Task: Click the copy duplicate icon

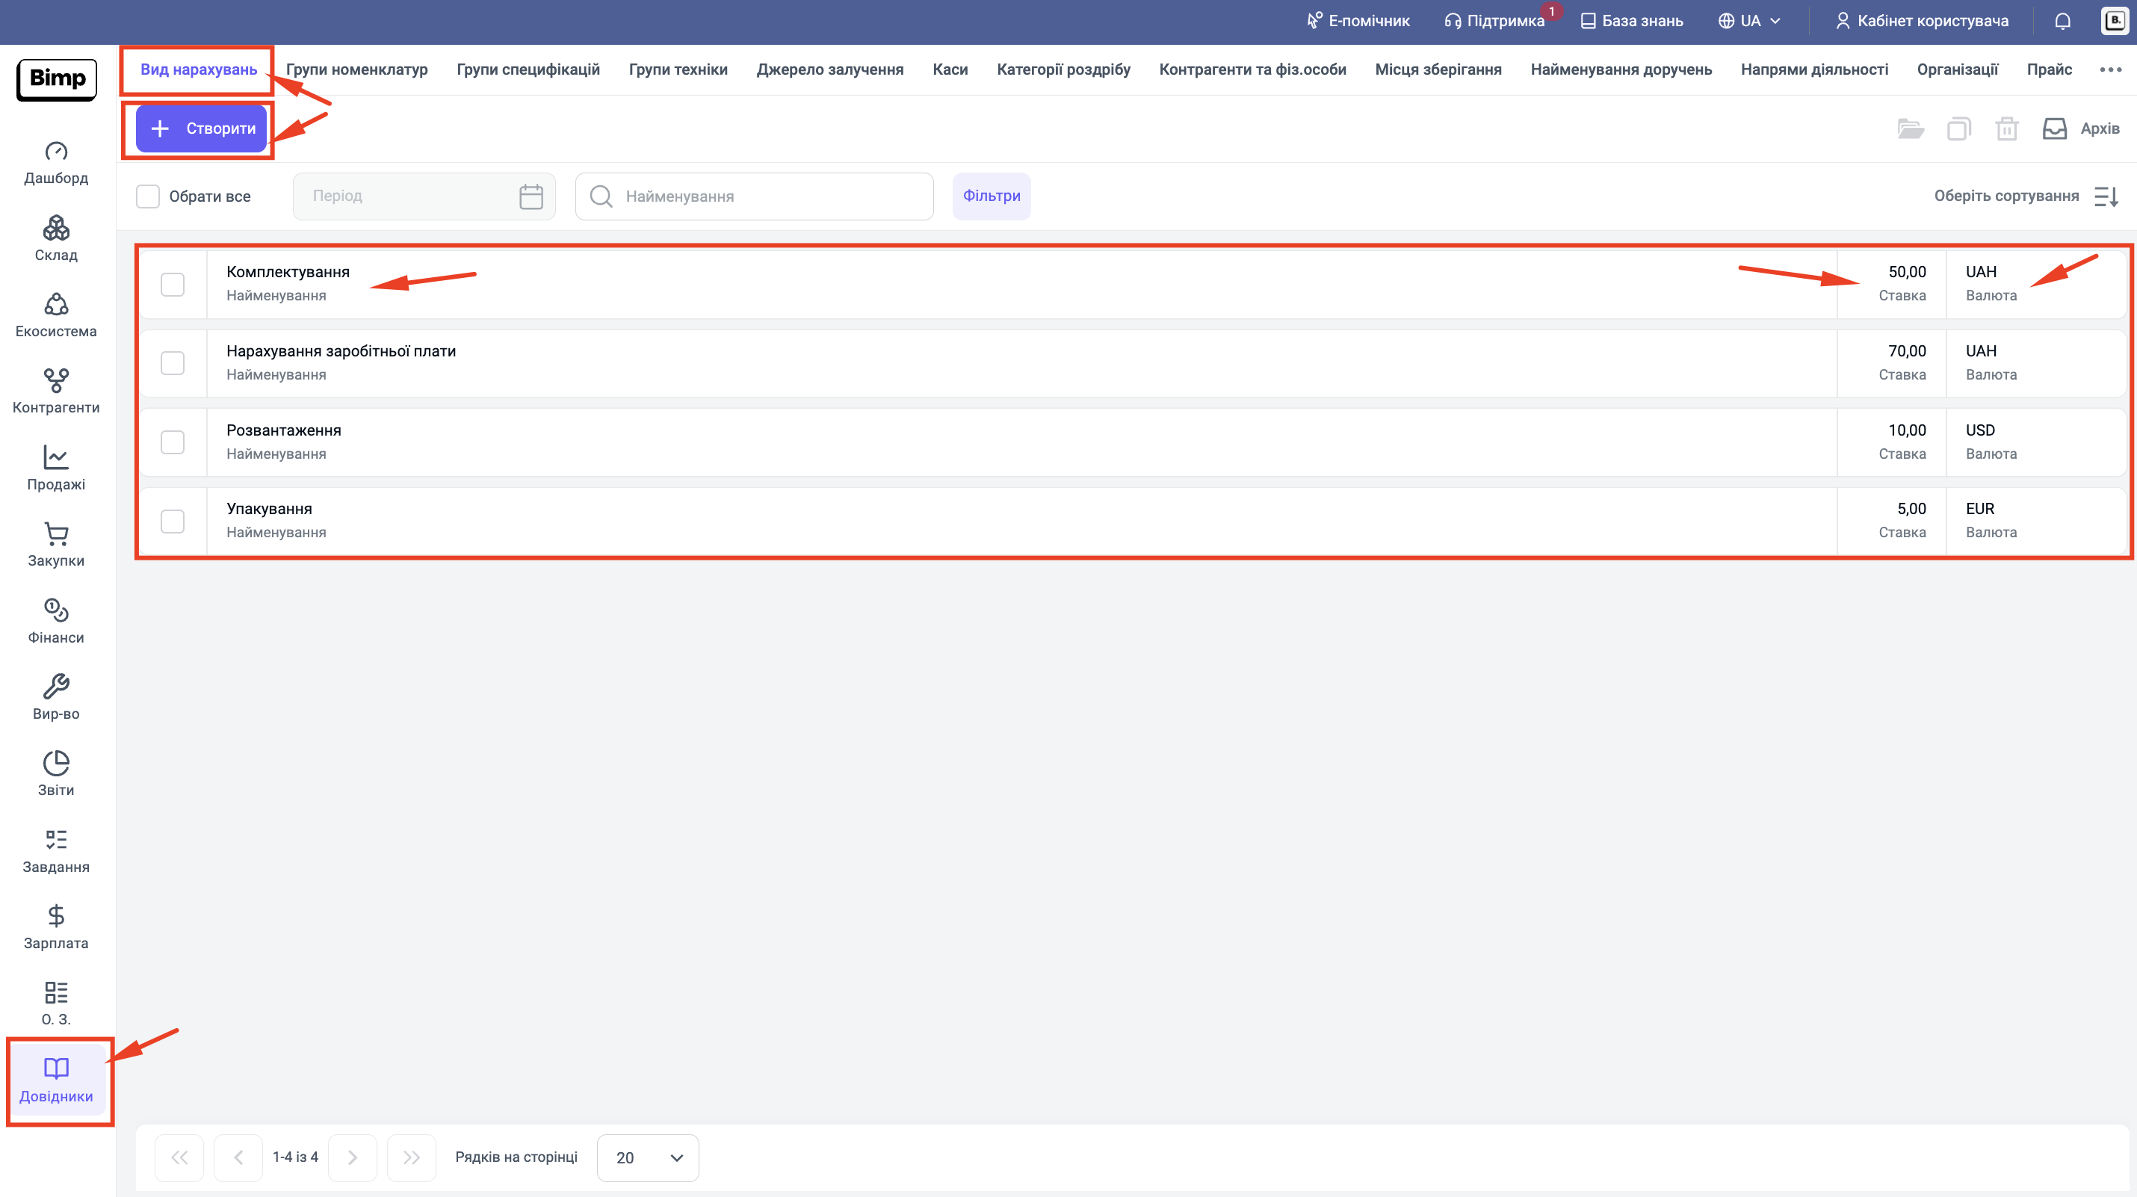Action: point(1958,129)
